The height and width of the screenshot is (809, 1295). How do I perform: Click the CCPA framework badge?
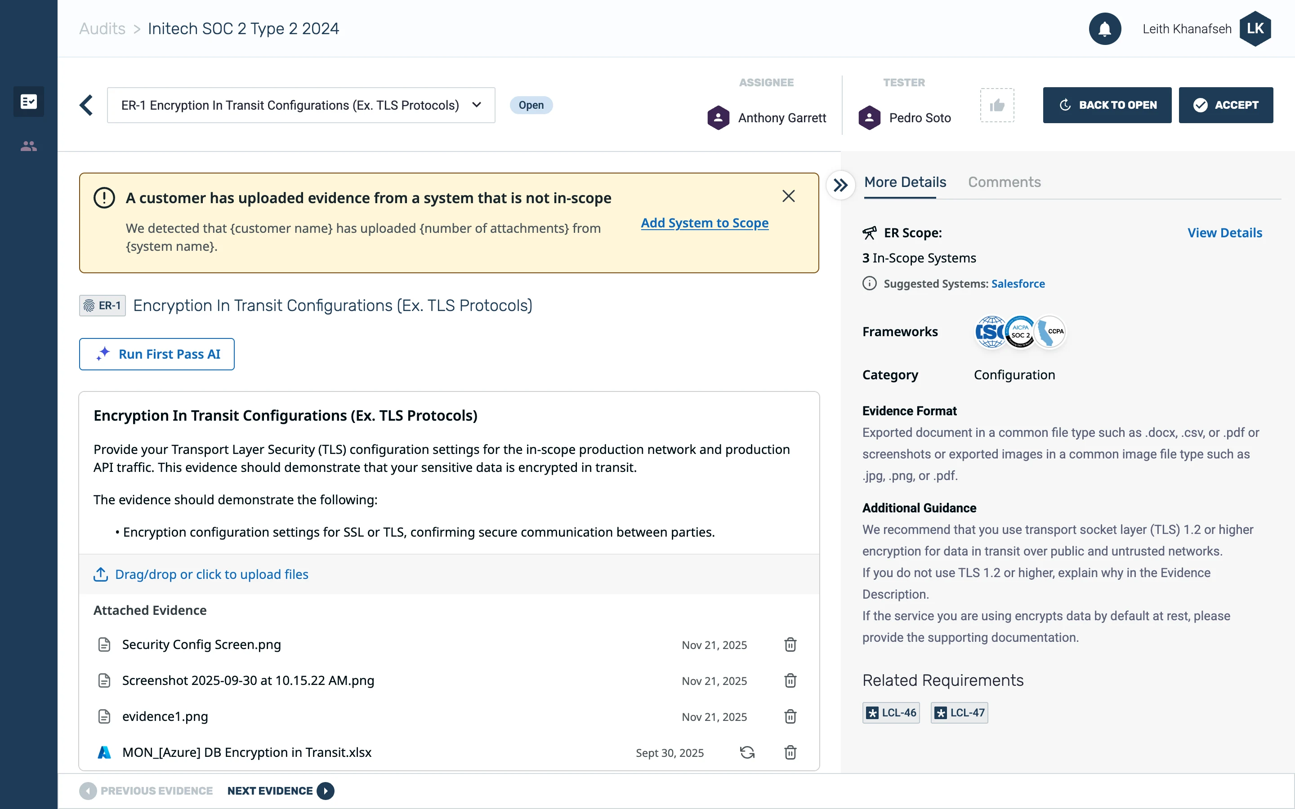coord(1049,332)
